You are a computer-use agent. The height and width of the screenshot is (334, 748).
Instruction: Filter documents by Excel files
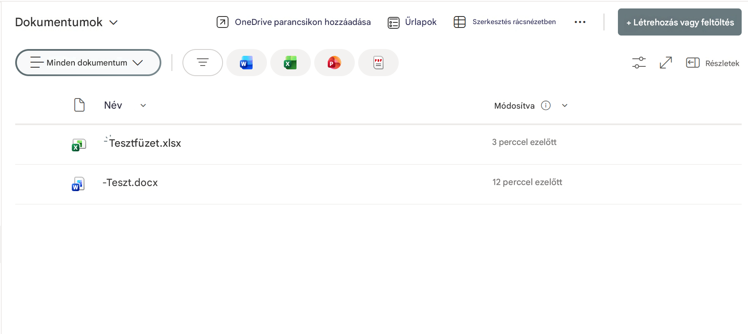pos(291,63)
